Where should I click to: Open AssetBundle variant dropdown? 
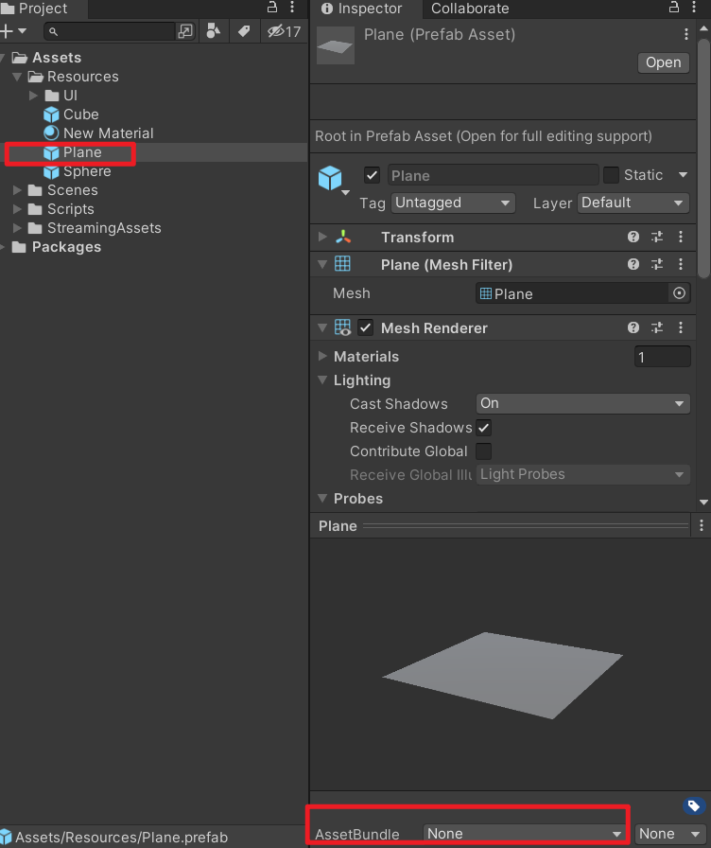(670, 834)
